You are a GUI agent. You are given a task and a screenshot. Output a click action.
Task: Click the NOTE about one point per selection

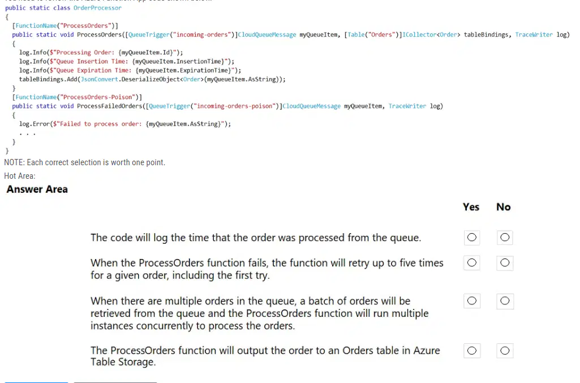tap(85, 162)
